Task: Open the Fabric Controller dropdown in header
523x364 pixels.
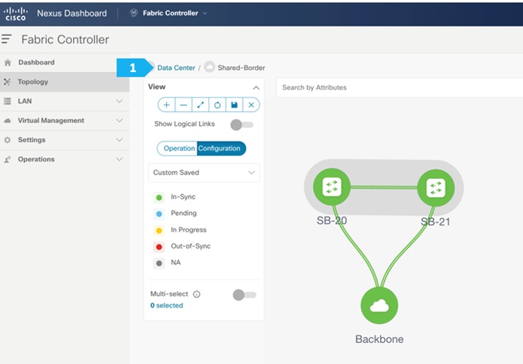Action: click(205, 13)
